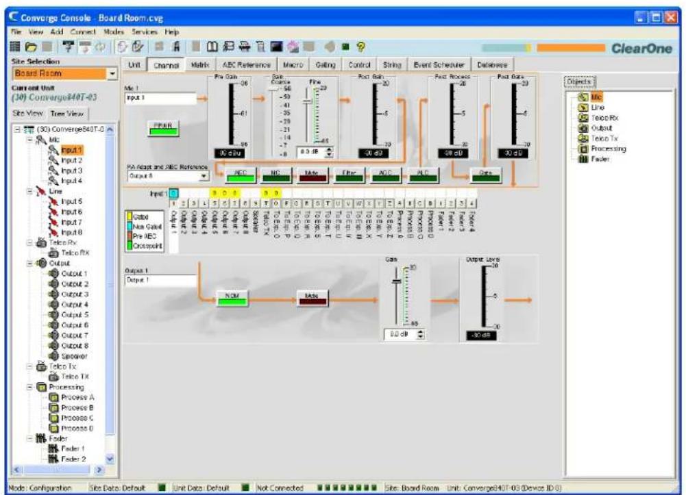Collapse the Fader group in tree
This screenshot has height=495, width=686.
point(30,438)
